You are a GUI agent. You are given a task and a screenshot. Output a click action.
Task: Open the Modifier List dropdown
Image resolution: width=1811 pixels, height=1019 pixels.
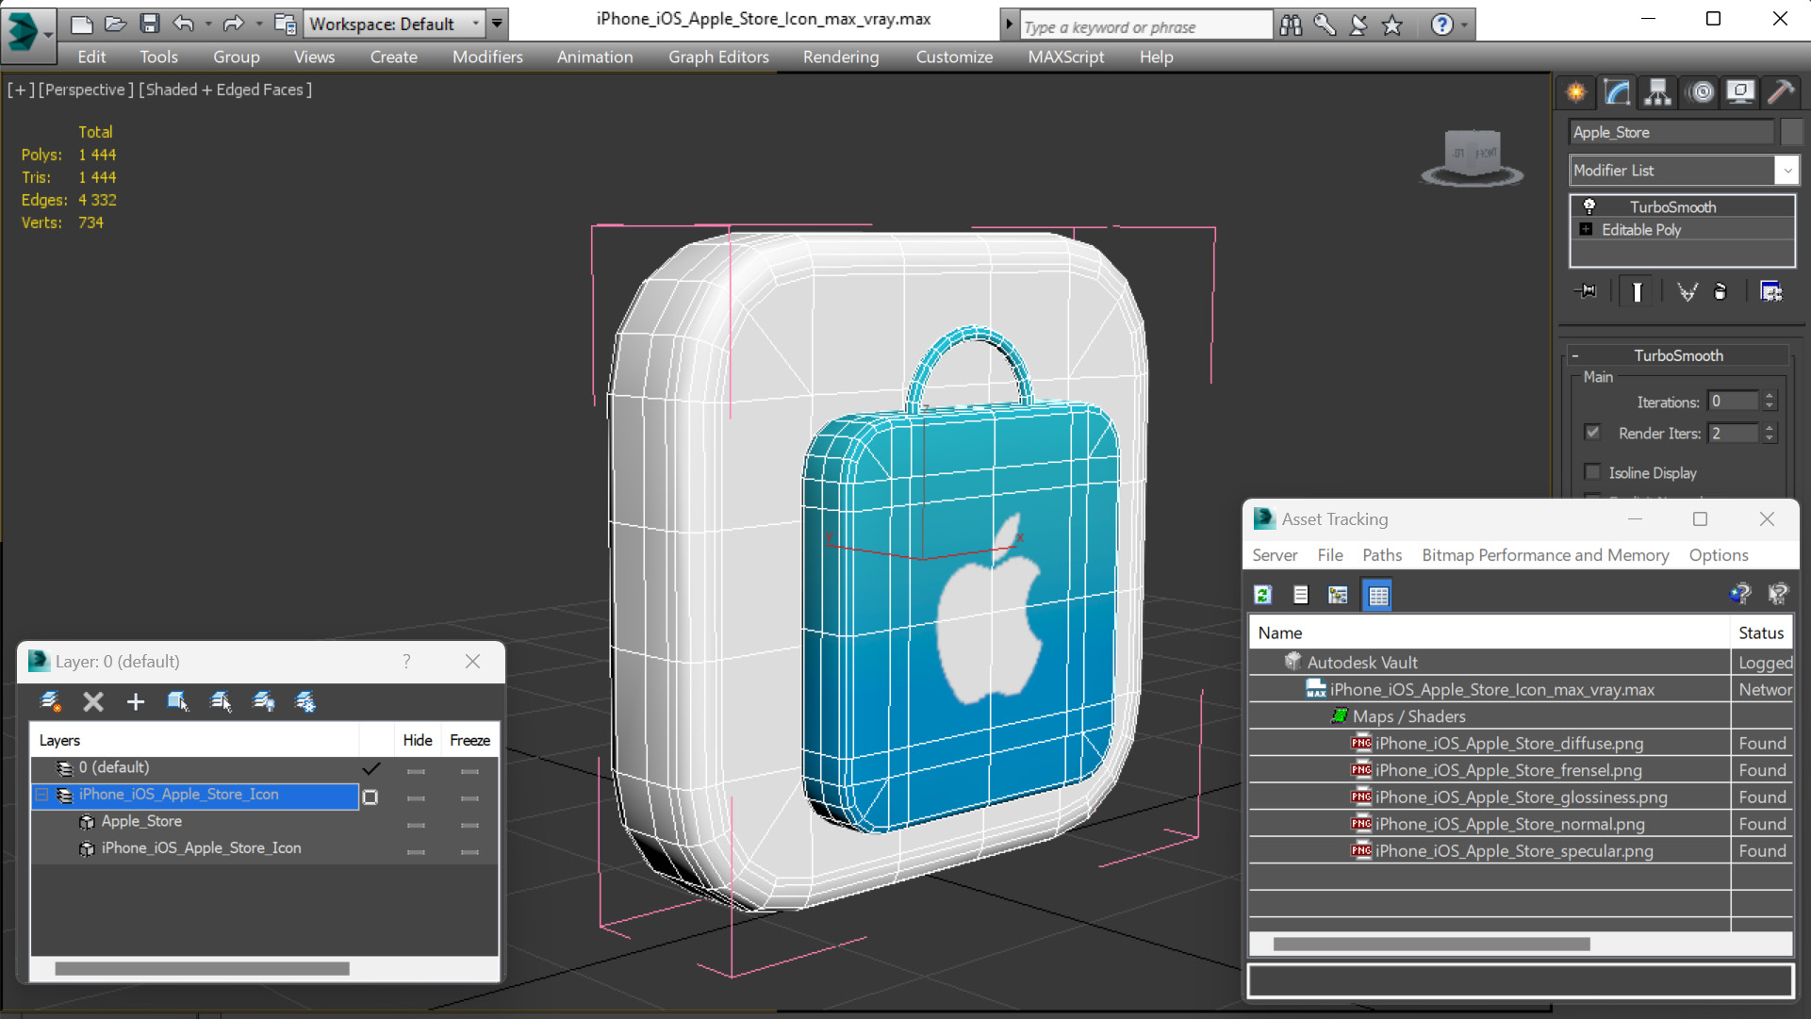point(1787,171)
